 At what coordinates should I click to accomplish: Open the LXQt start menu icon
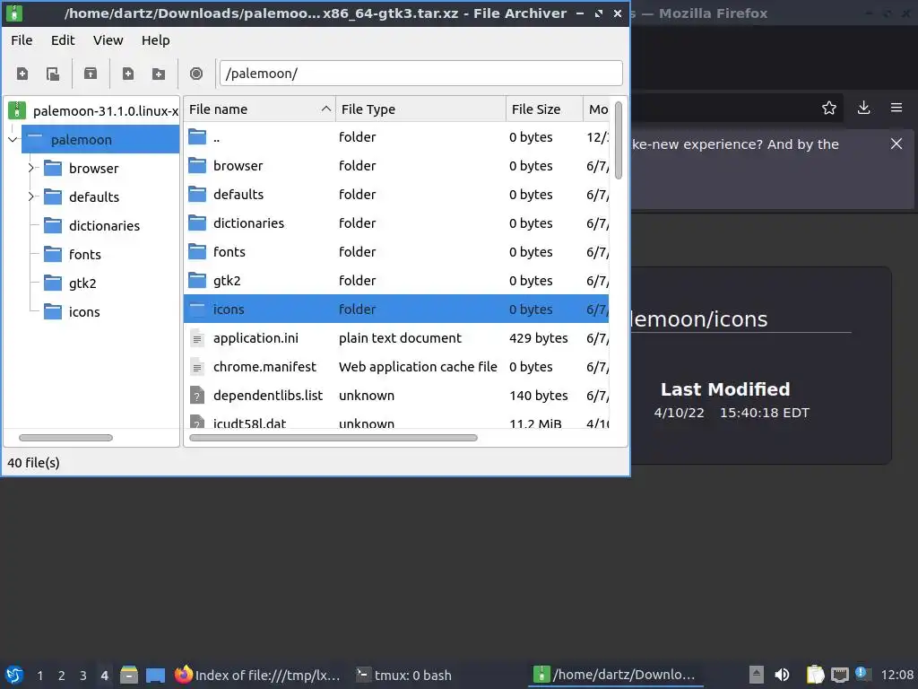point(14,675)
